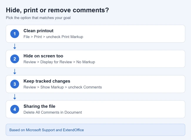Click the 'Hide, print or remove comments?' heading
The height and width of the screenshot is (140, 191).
(57, 10)
